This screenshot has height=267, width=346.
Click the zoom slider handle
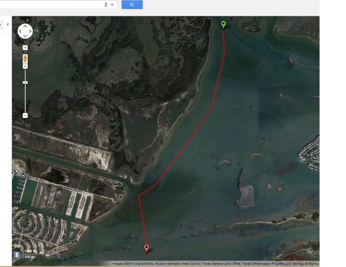point(25,82)
